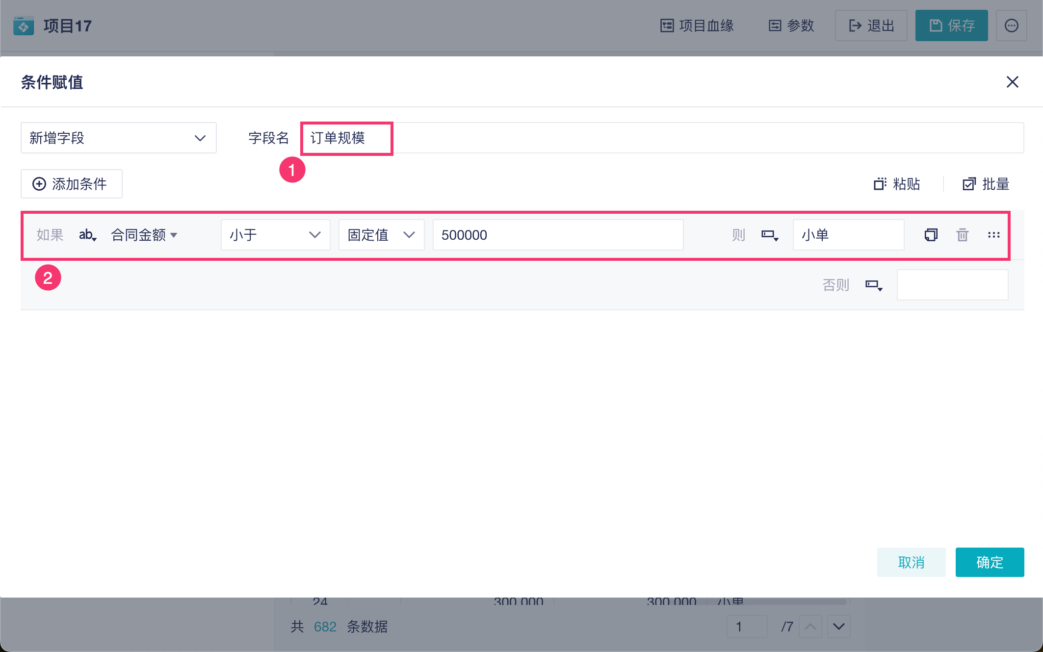
Task: Open 项目血缘 in the top bar
Action: click(x=697, y=25)
